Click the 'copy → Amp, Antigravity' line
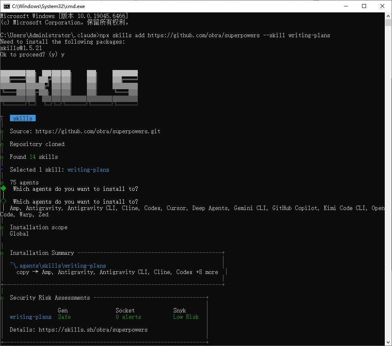This screenshot has width=392, height=346. (x=117, y=272)
